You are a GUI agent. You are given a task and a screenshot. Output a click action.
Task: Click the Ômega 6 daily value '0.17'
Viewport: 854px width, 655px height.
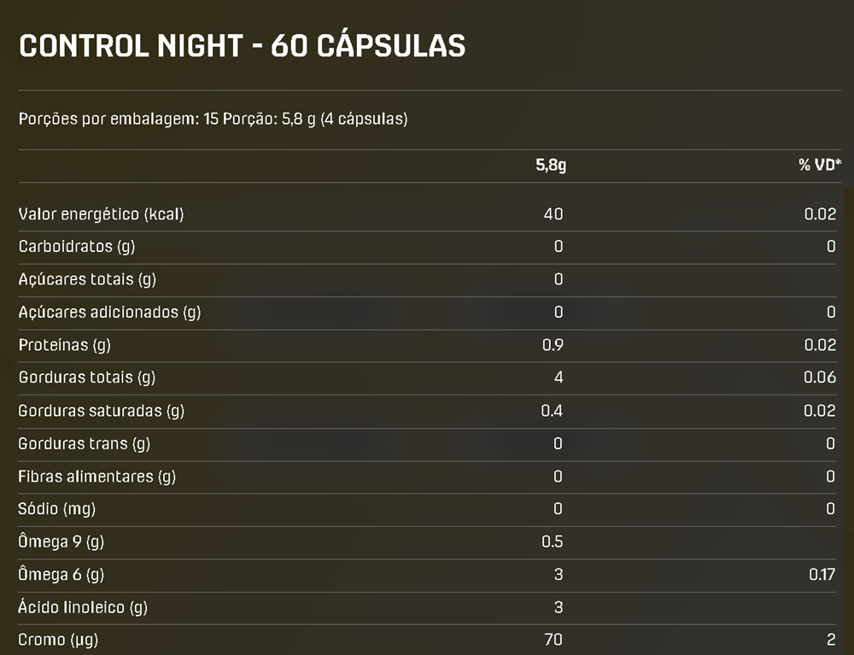coord(822,575)
